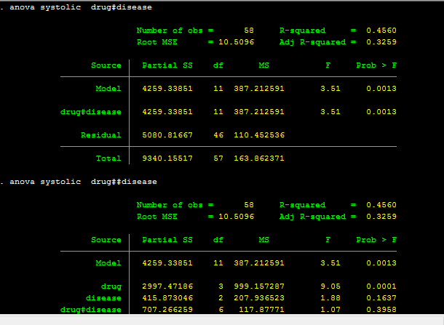Click 'Model' label in the drug##disease anova table
The image size is (444, 325).
(108, 263)
